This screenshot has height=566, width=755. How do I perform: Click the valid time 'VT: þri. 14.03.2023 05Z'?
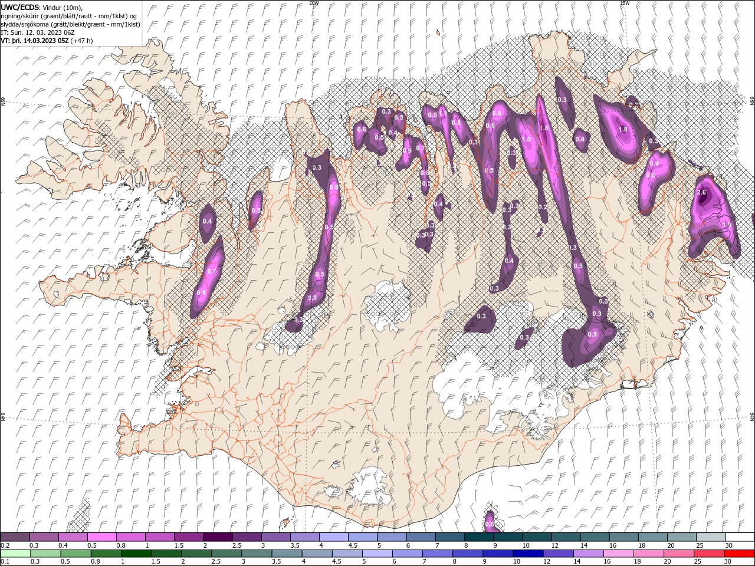coord(34,41)
